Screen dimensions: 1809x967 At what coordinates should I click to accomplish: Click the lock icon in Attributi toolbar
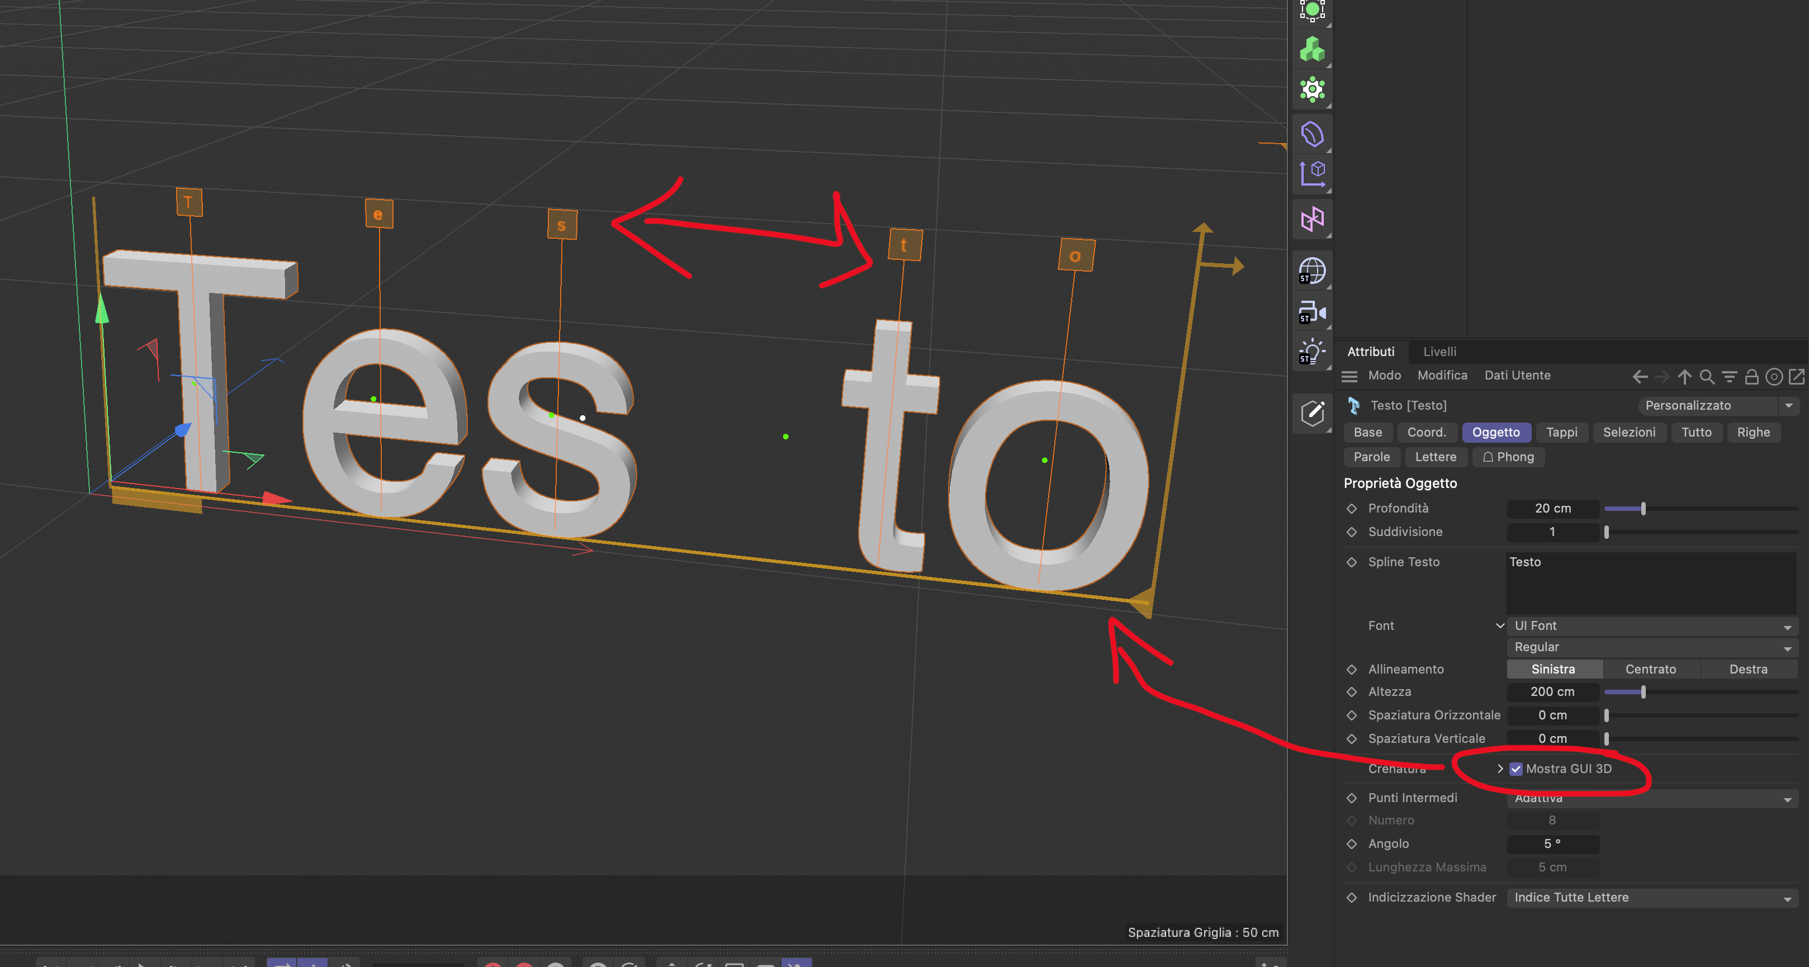pyautogui.click(x=1751, y=376)
